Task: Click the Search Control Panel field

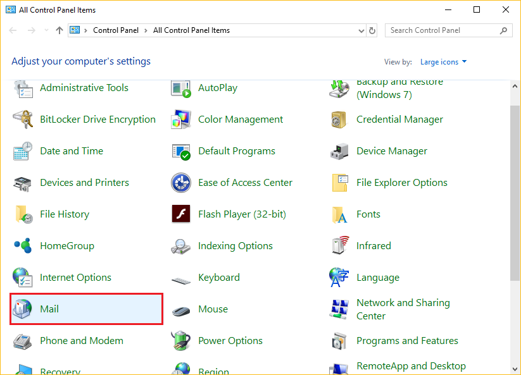Action: coord(449,30)
